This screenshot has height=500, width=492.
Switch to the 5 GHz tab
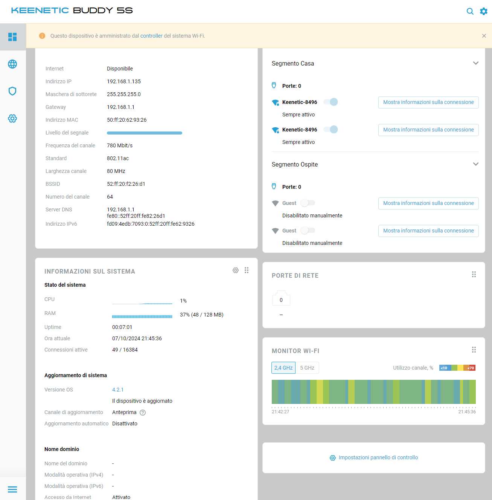[x=307, y=368]
